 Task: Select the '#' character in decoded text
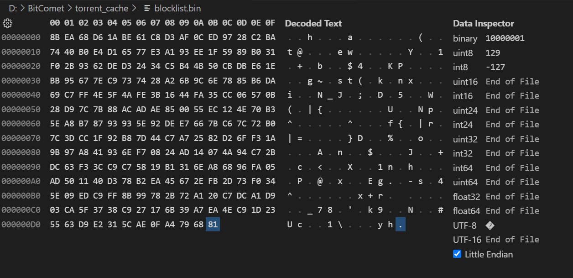coord(441,210)
